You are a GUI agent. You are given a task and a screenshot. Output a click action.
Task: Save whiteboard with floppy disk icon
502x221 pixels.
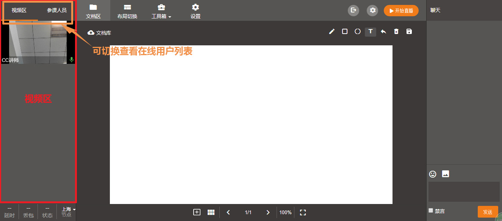pyautogui.click(x=409, y=32)
